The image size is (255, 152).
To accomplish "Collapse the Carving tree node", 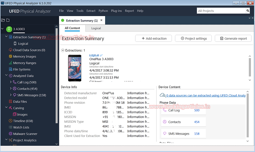I will pos(6,107).
